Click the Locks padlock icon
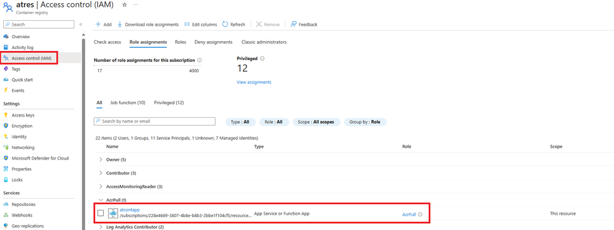 point(6,180)
